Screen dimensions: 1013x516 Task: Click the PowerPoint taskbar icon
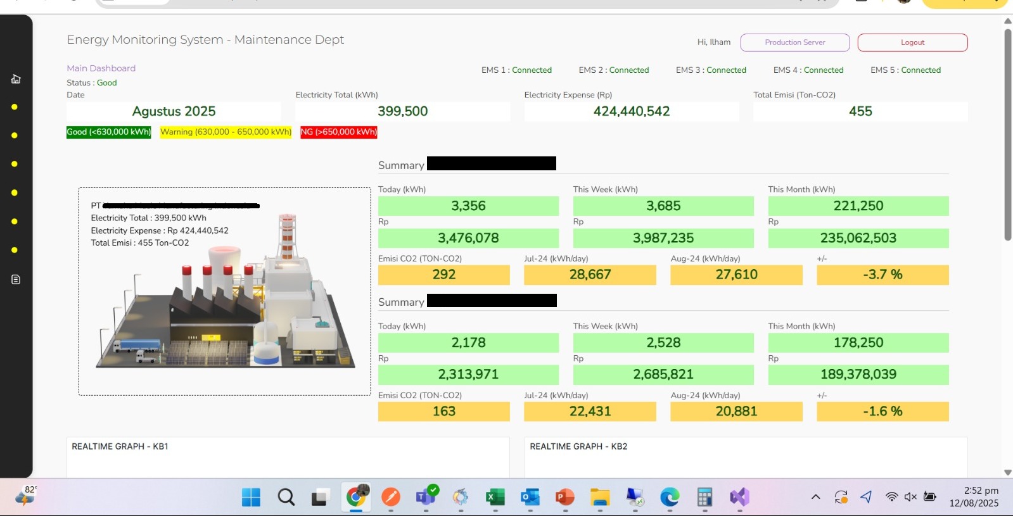(564, 498)
